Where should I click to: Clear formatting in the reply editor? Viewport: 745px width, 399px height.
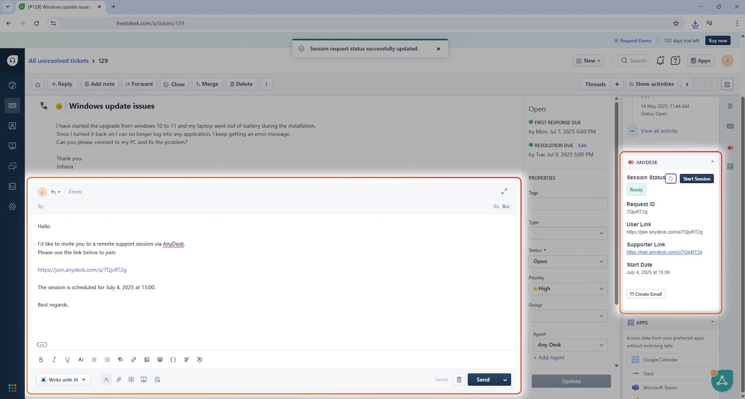tap(186, 360)
